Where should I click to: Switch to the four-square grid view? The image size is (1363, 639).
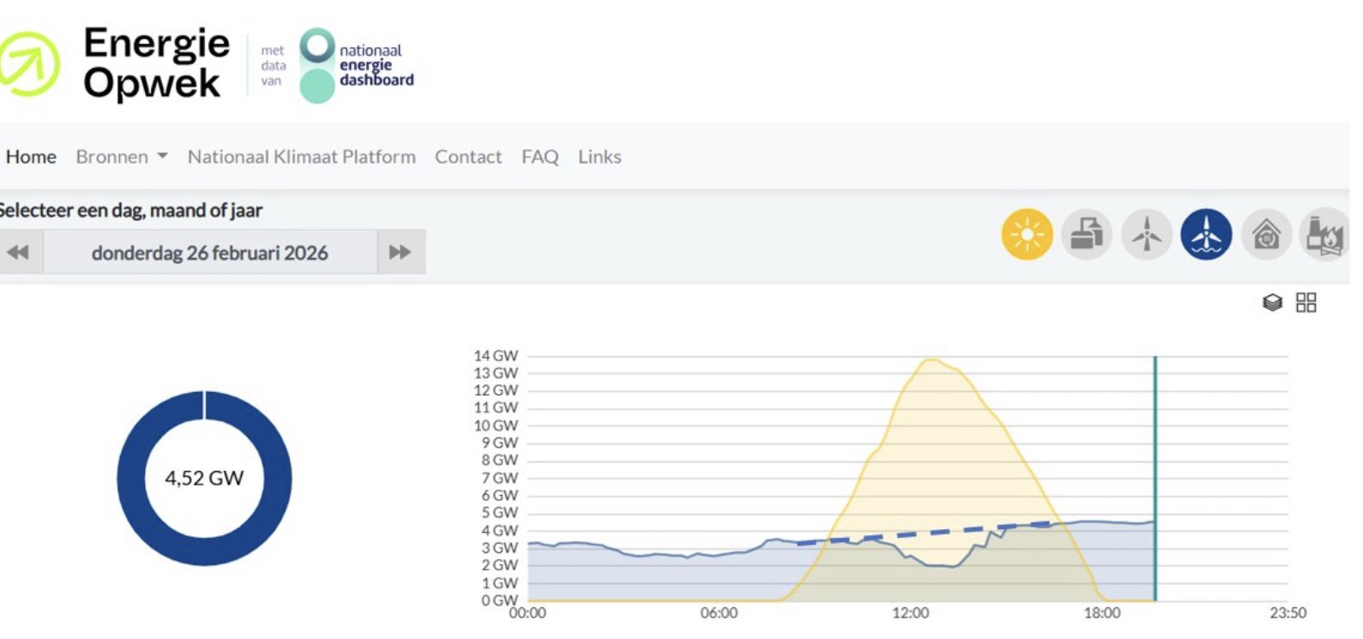1306,303
